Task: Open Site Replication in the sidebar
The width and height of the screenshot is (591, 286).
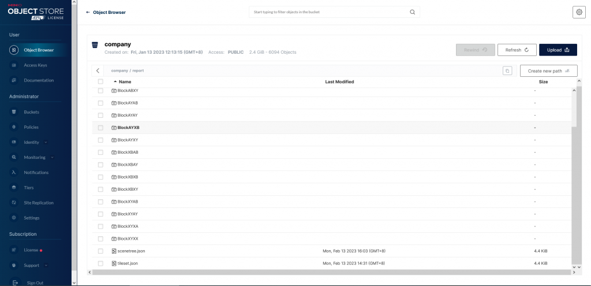Action: (38, 203)
